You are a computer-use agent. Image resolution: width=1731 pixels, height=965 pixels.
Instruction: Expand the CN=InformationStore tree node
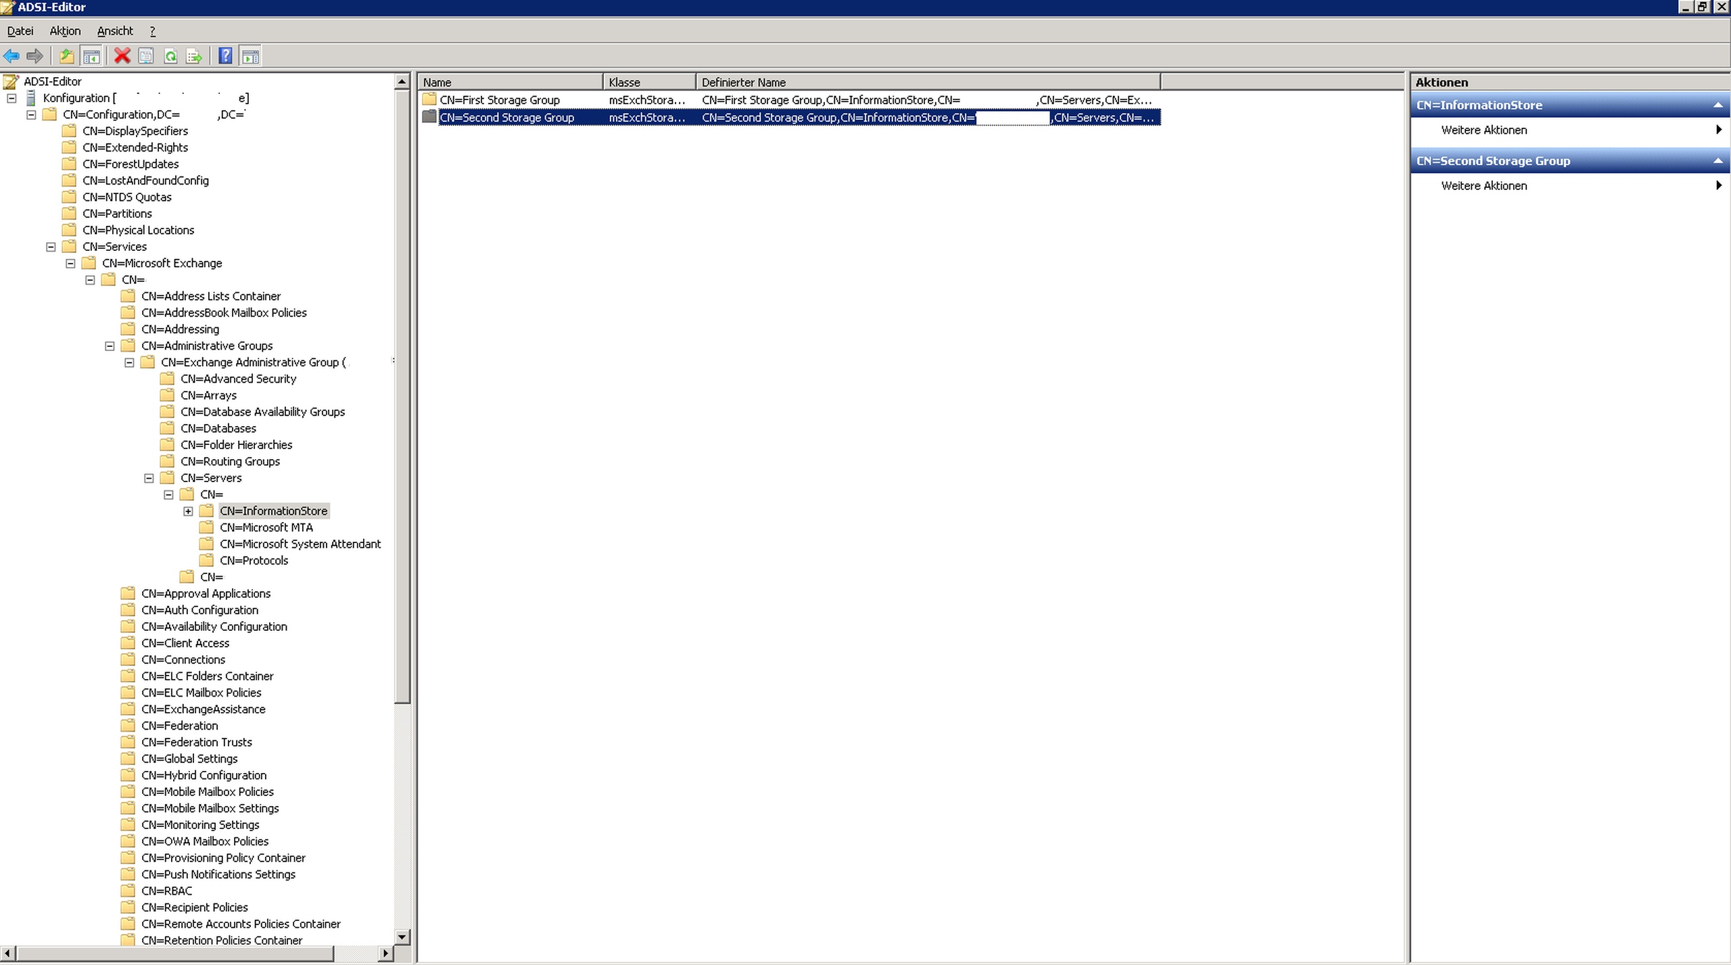click(188, 511)
